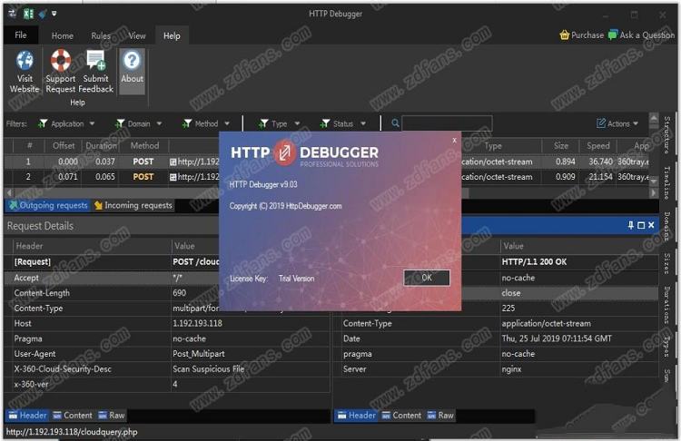Click the Submit Feedback icon
Screen dimensions: 681x441
coord(95,60)
